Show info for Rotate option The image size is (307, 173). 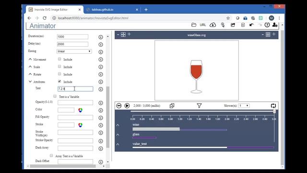coord(101,74)
